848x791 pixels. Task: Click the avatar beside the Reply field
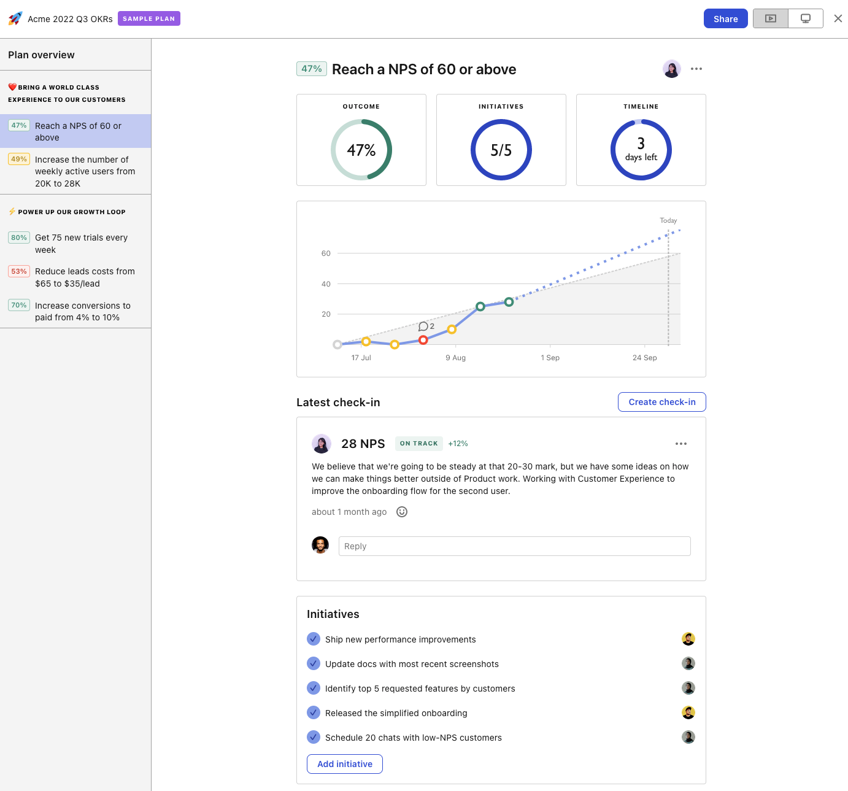[320, 545]
